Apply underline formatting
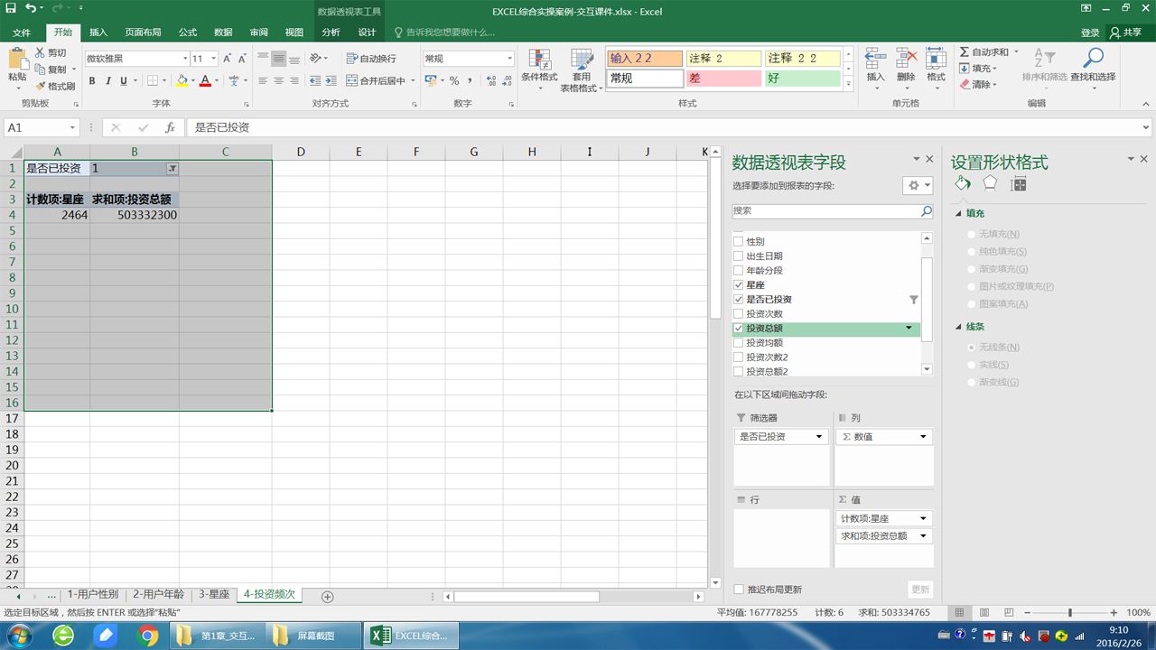This screenshot has width=1156, height=650. click(125, 81)
